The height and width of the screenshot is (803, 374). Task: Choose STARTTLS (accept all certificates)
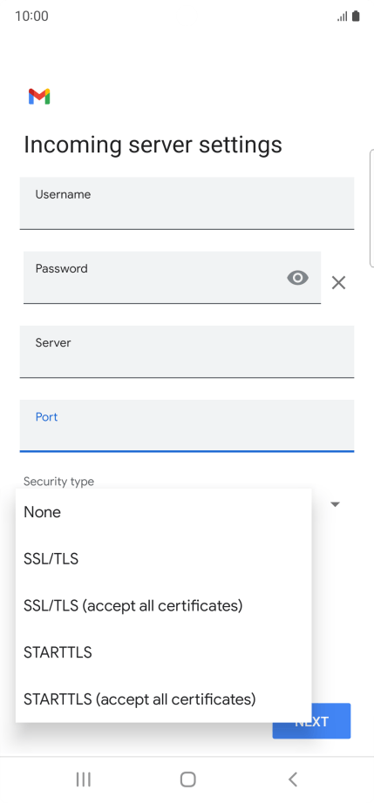click(x=163, y=699)
